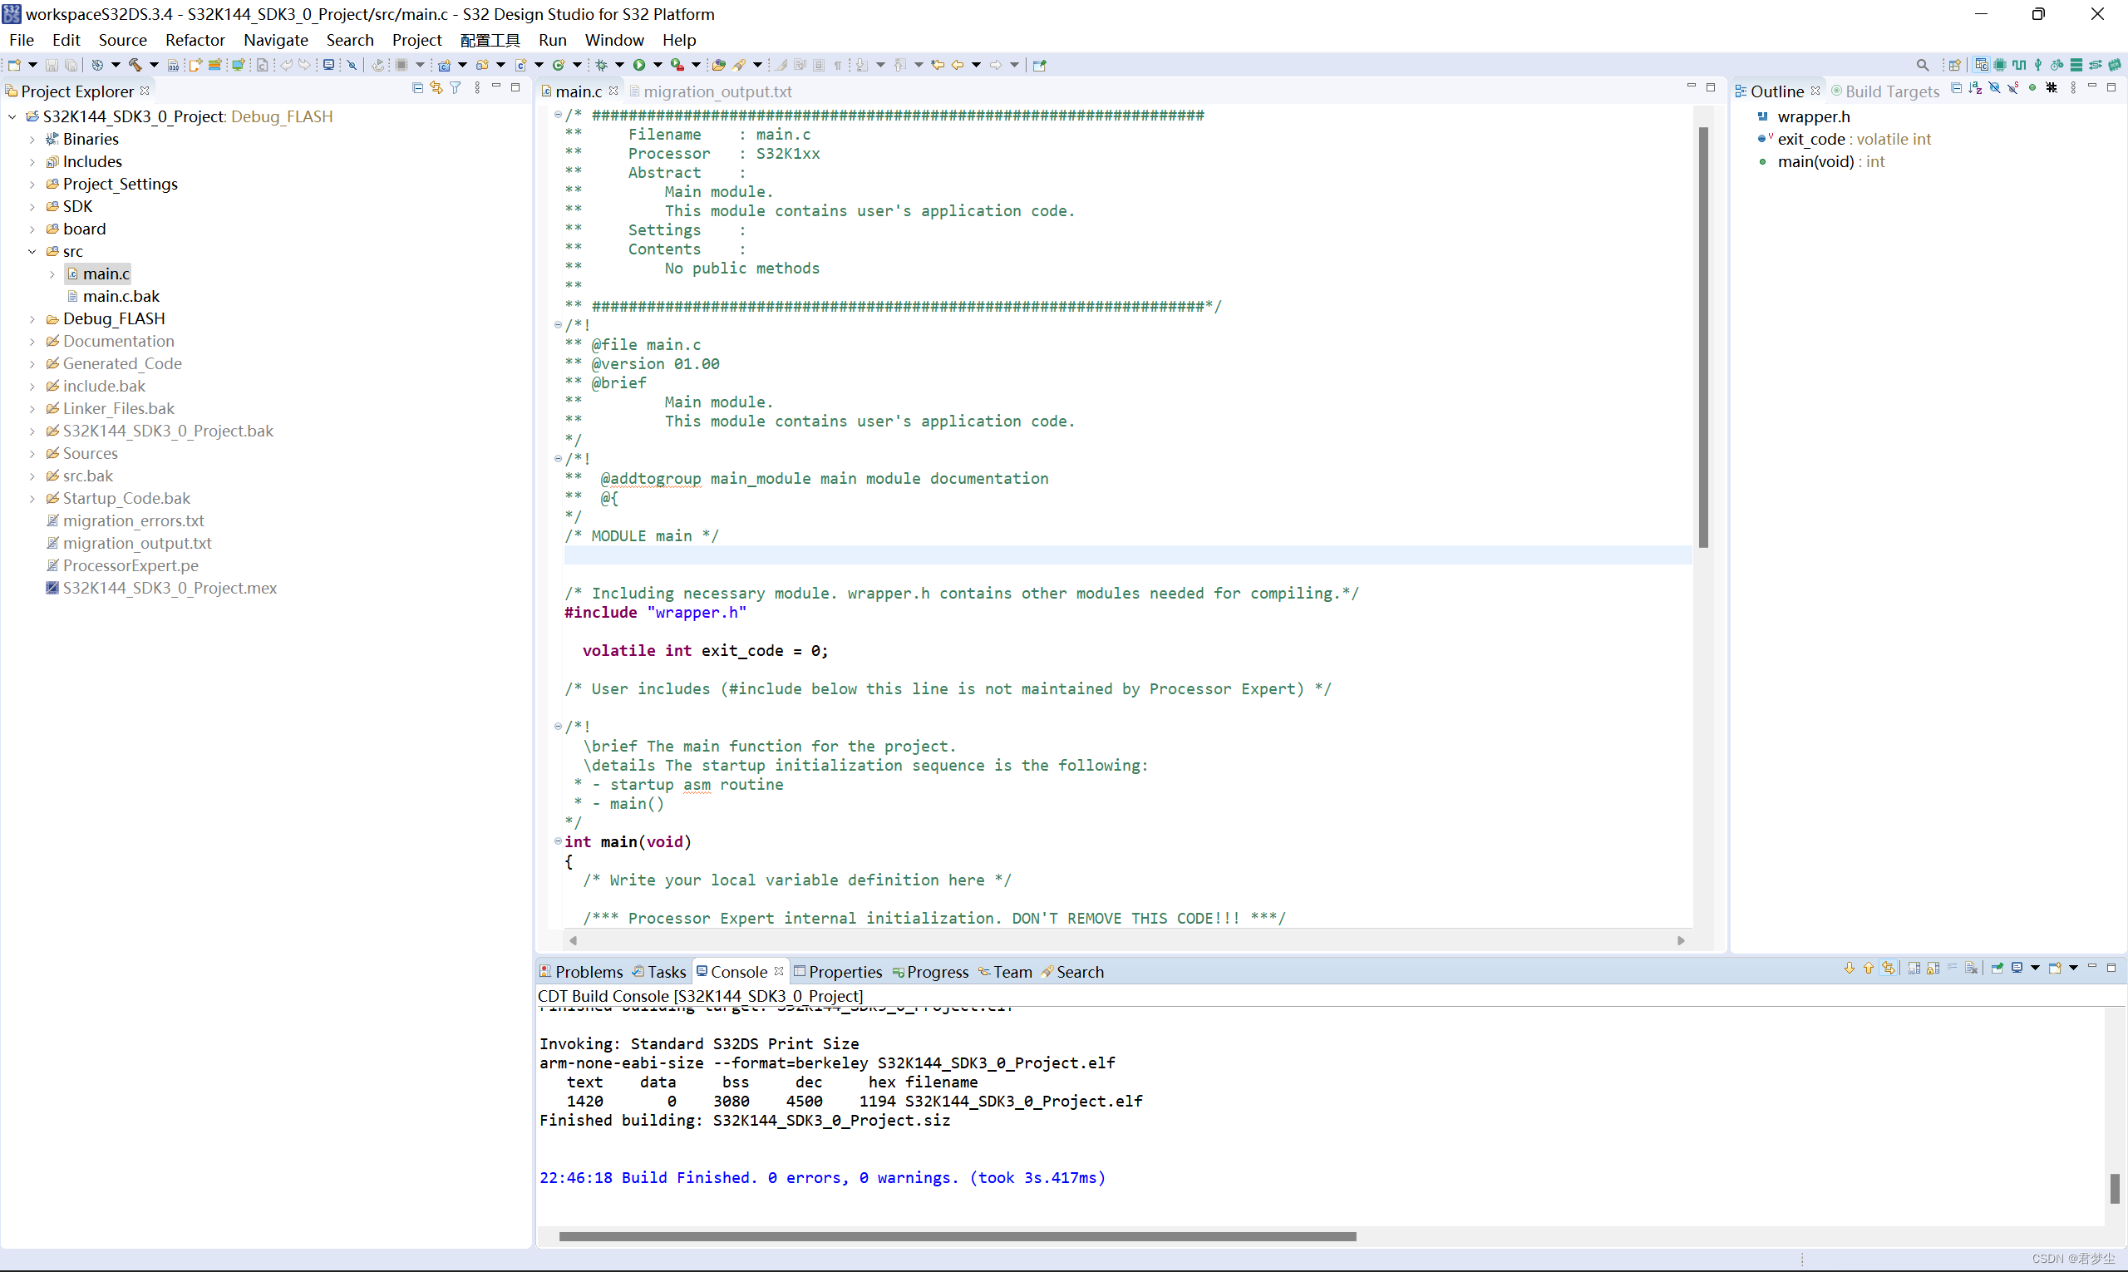
Task: Hide non-public members in the Outline view
Action: tap(2033, 87)
